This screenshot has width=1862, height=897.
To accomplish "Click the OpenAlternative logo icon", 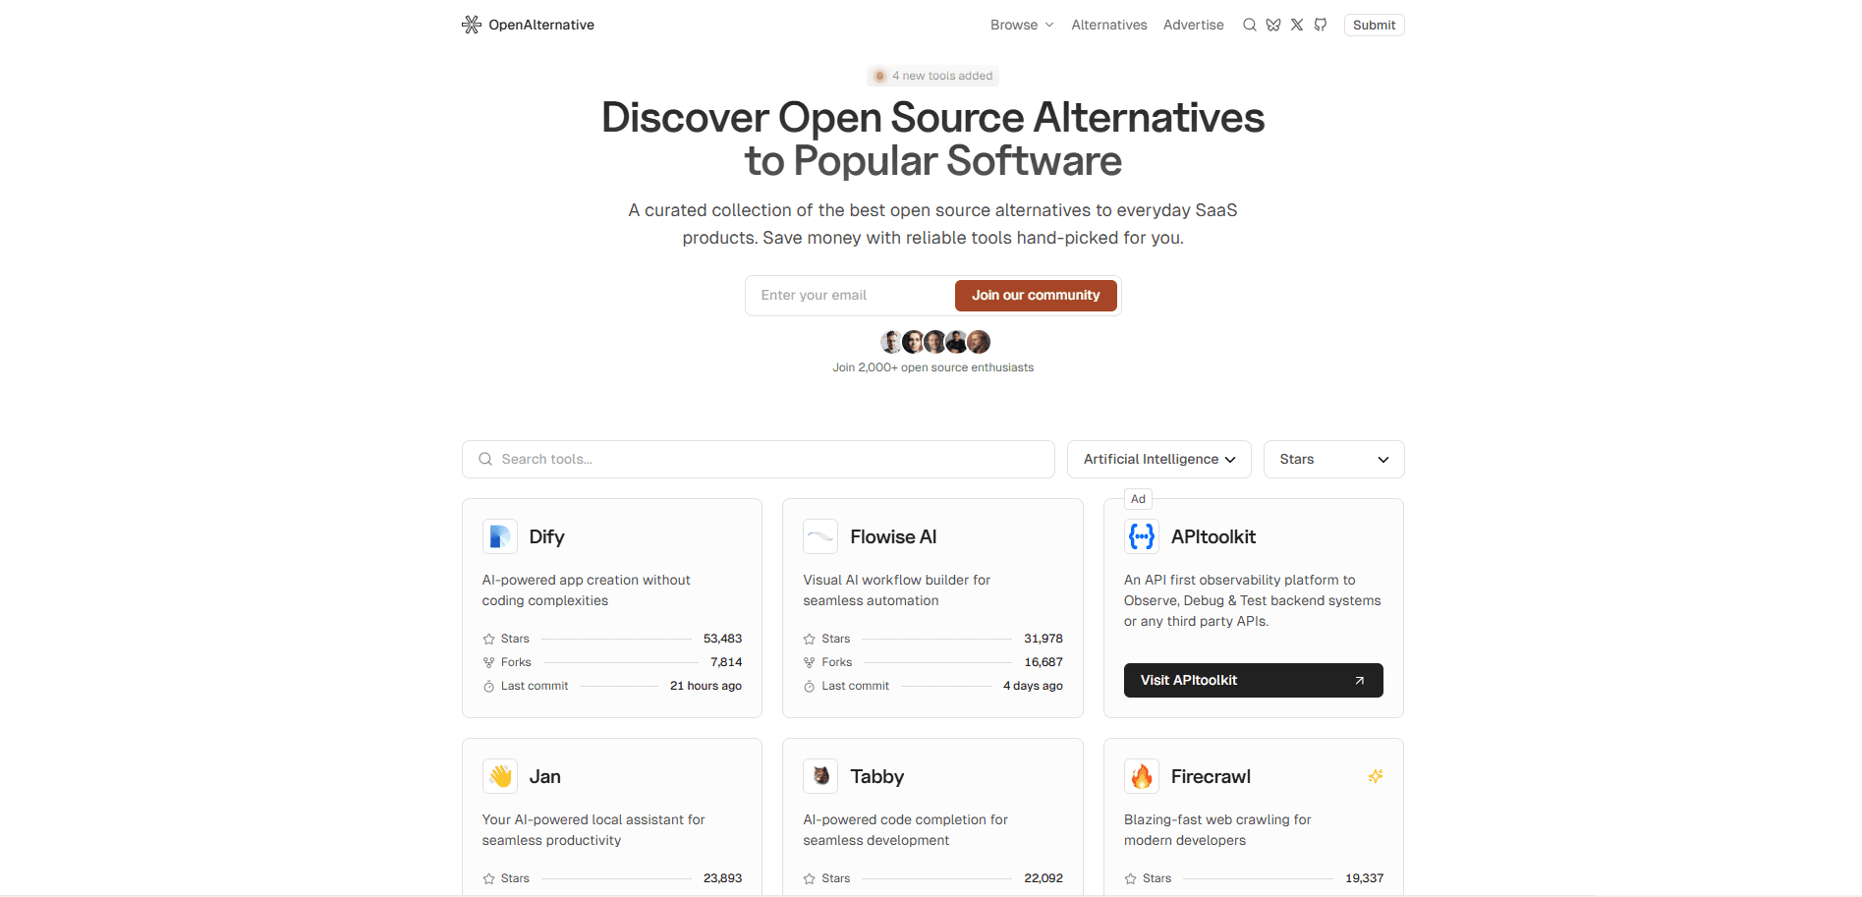I will (472, 25).
